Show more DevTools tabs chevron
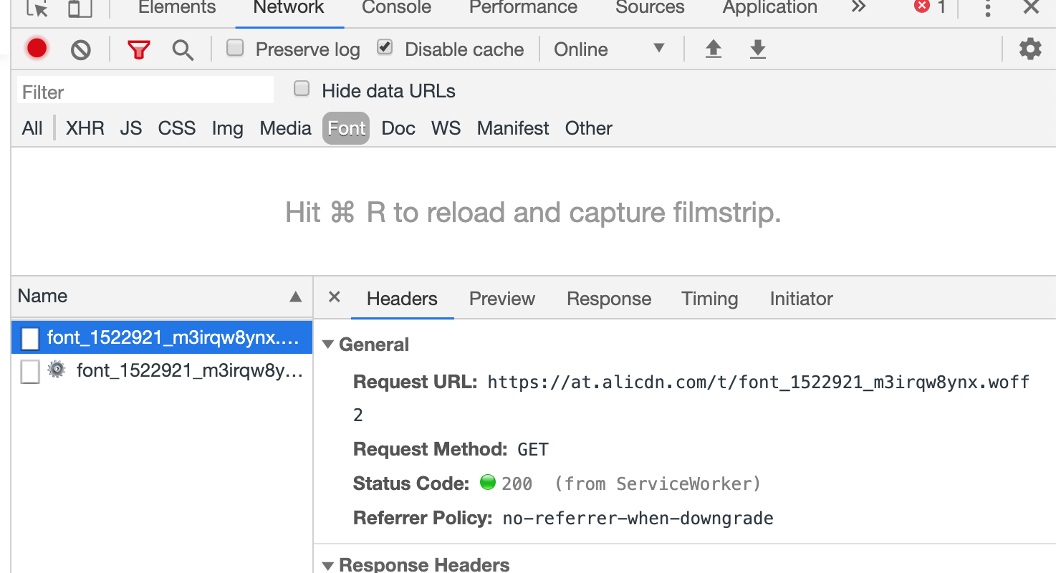 (x=858, y=7)
